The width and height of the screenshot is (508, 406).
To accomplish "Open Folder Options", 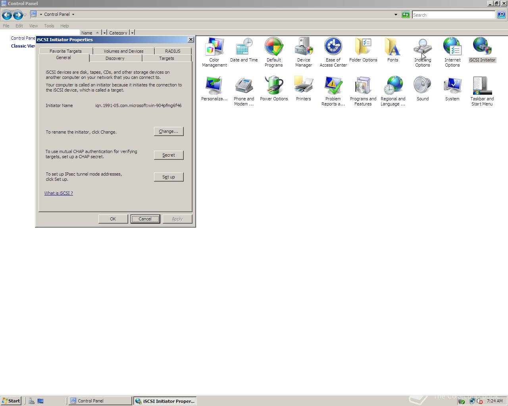I will click(x=363, y=50).
